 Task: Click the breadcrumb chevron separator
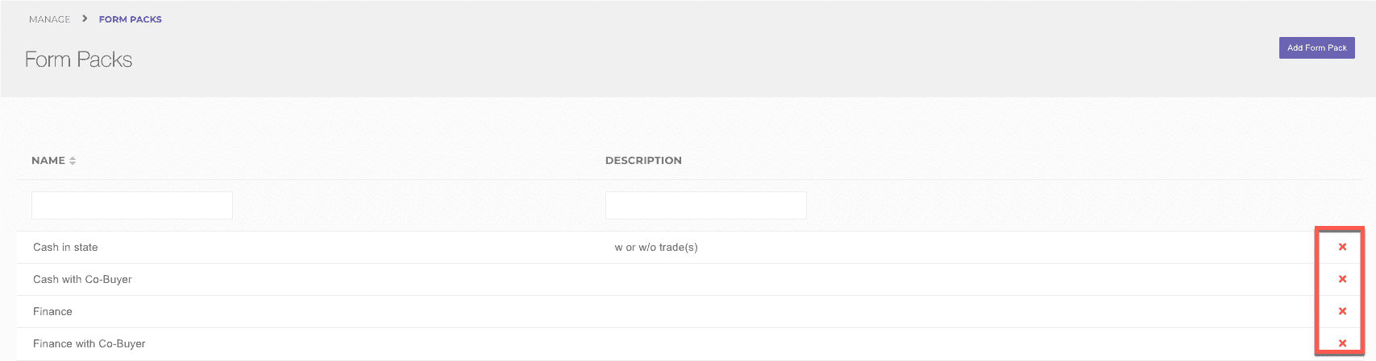point(85,18)
